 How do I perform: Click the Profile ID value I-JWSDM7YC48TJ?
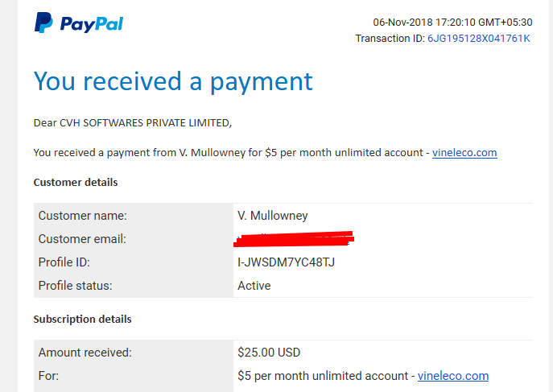286,262
